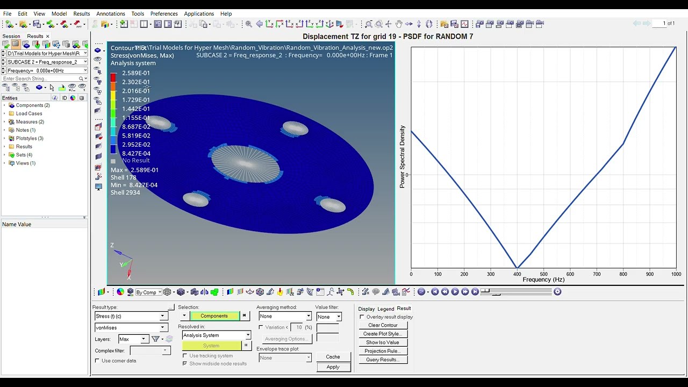Click the red top legend color band

click(x=113, y=77)
